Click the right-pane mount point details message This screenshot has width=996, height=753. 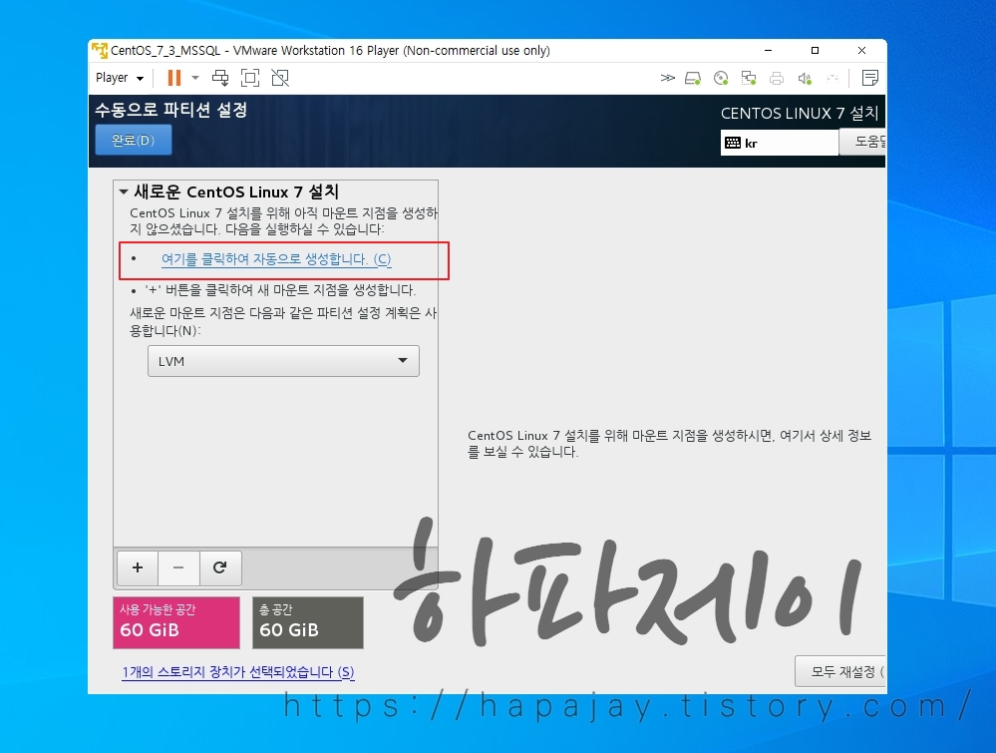pyautogui.click(x=670, y=444)
